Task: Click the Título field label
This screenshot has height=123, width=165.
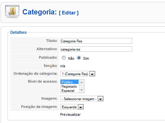Action: pyautogui.click(x=52, y=41)
